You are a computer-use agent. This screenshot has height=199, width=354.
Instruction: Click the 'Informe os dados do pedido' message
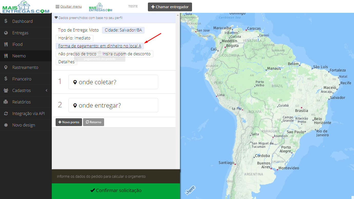coord(101,176)
